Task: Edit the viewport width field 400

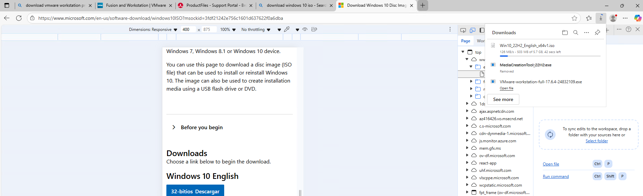Action: point(188,30)
